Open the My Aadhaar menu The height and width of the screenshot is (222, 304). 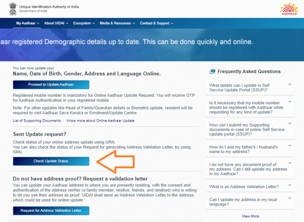(28, 23)
